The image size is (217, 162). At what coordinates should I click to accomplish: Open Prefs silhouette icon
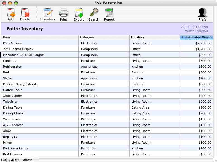click(202, 13)
